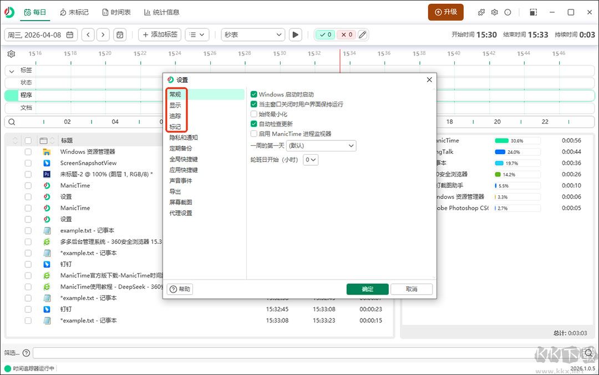Click the 升级 upgrade button

pos(445,12)
